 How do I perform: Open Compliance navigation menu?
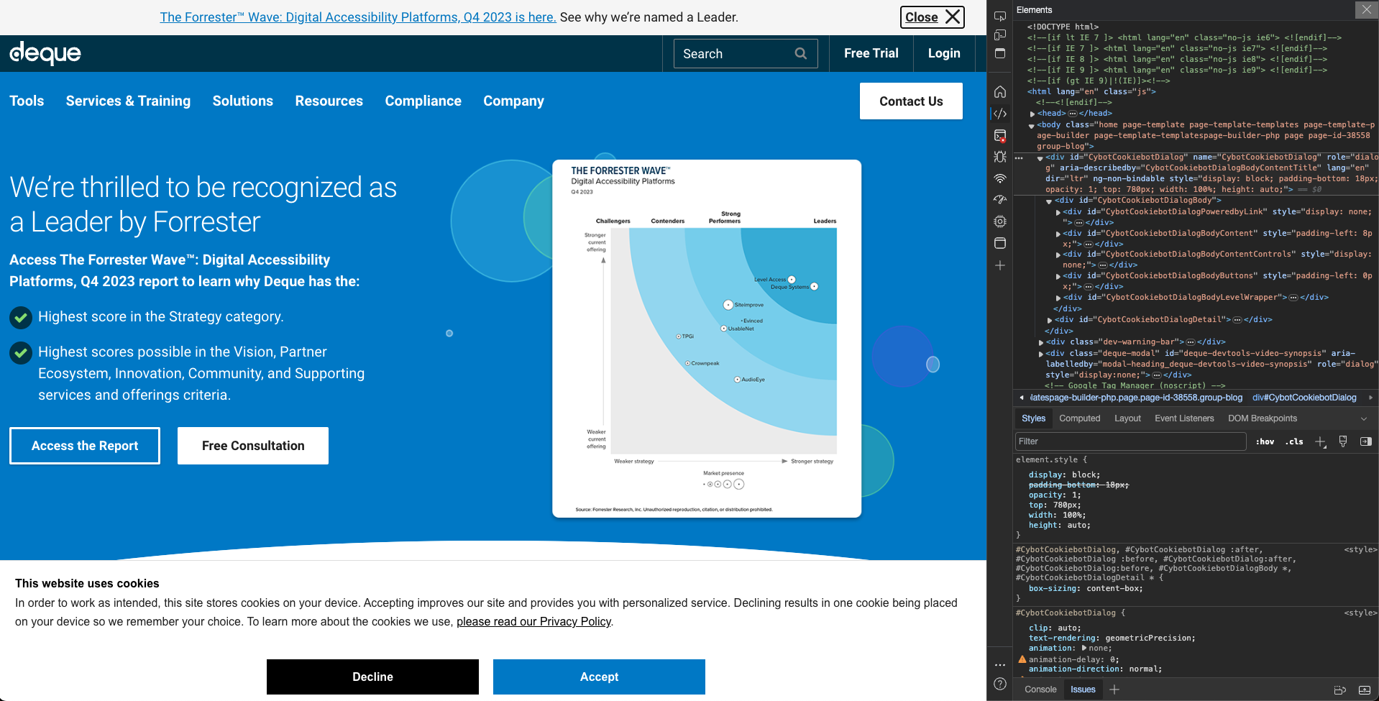click(x=423, y=101)
